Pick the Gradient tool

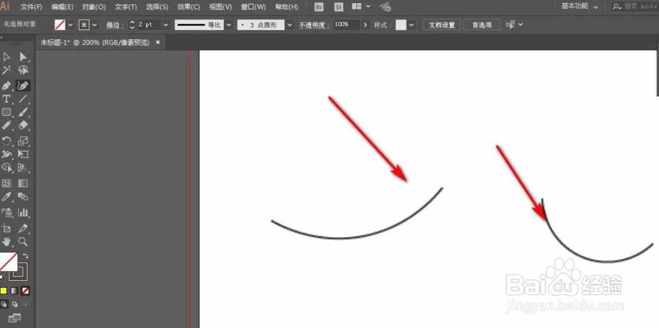(23, 183)
